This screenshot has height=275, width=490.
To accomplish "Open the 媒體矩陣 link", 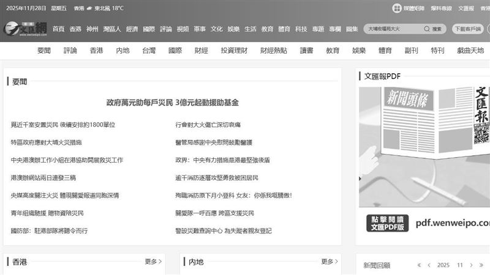I will [x=414, y=9].
